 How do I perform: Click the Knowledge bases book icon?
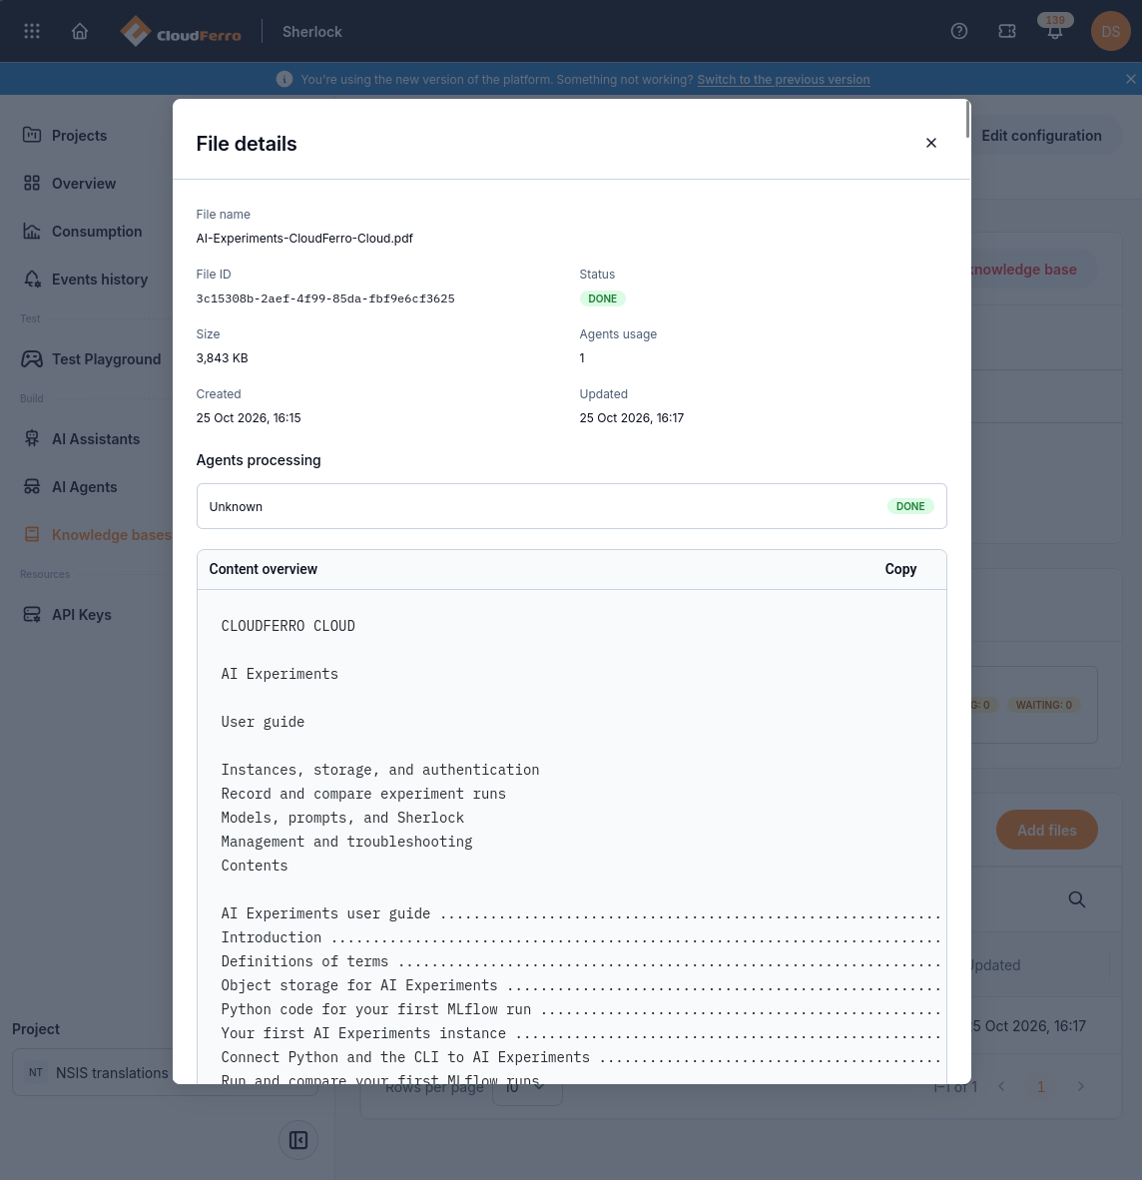32,534
